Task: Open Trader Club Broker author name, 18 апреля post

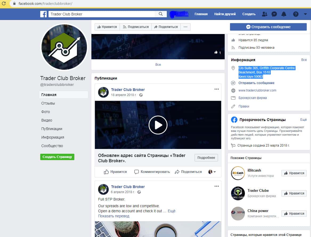Action: point(128,90)
